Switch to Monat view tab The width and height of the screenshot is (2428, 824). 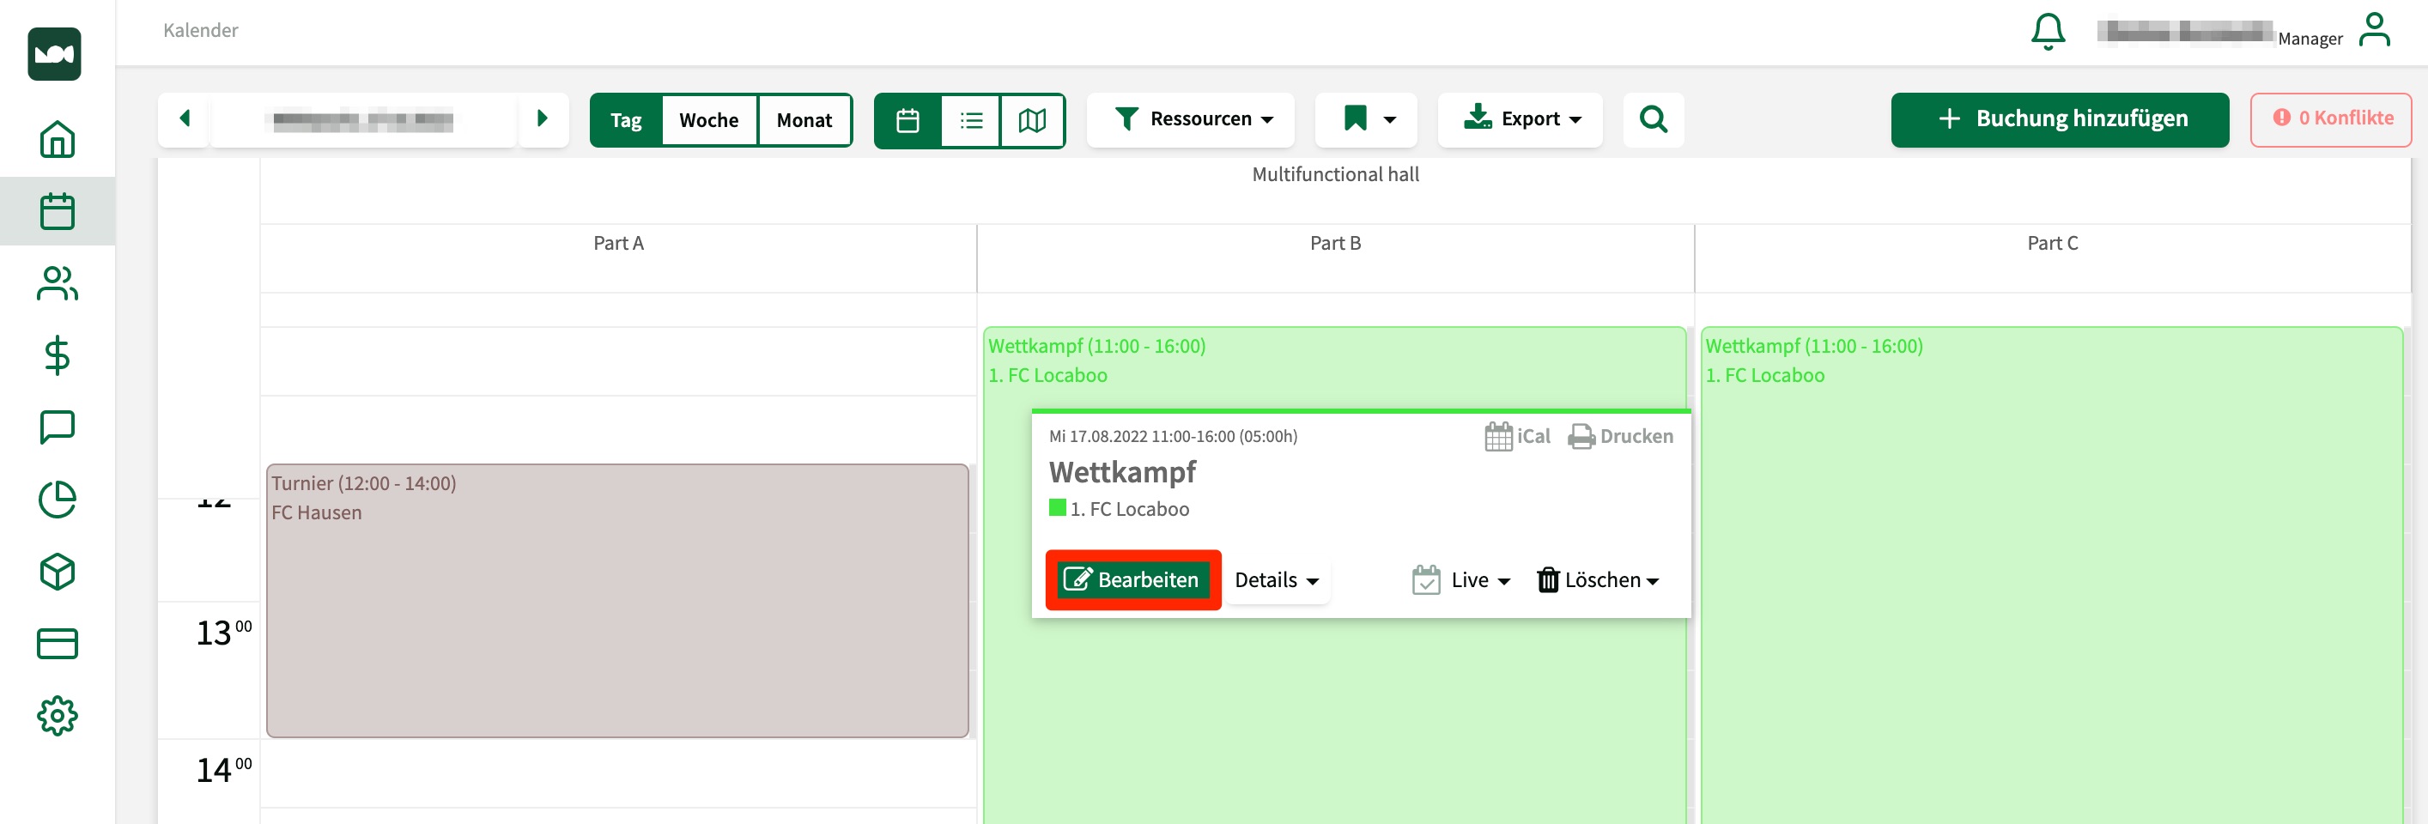pos(804,121)
